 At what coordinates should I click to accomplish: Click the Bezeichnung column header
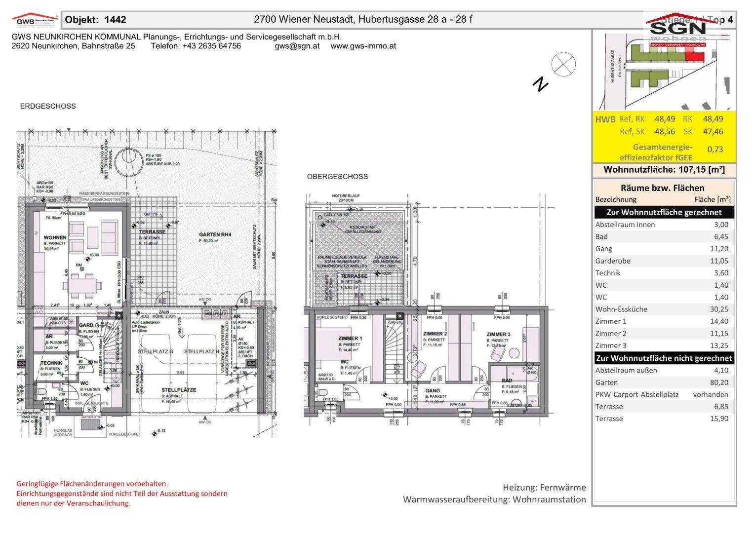coord(616,199)
